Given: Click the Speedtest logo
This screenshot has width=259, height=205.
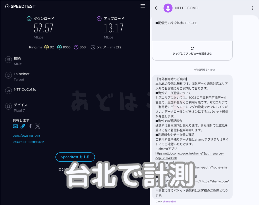Looking at the screenshot, I should click(20, 6).
